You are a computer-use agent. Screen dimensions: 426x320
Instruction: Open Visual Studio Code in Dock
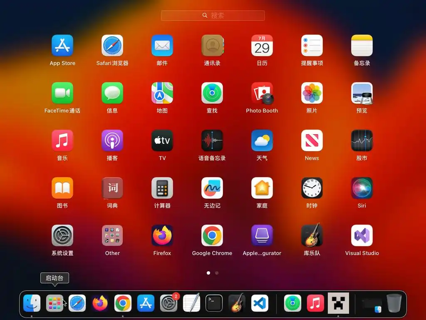(x=260, y=303)
